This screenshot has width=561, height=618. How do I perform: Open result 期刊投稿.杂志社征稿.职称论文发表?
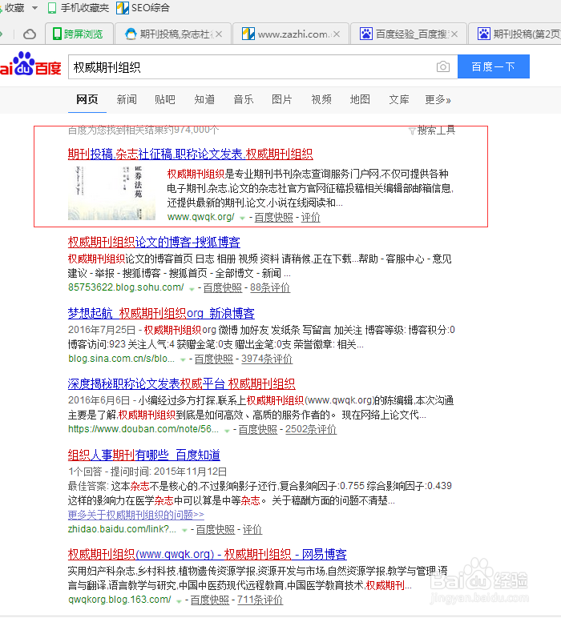click(x=190, y=154)
